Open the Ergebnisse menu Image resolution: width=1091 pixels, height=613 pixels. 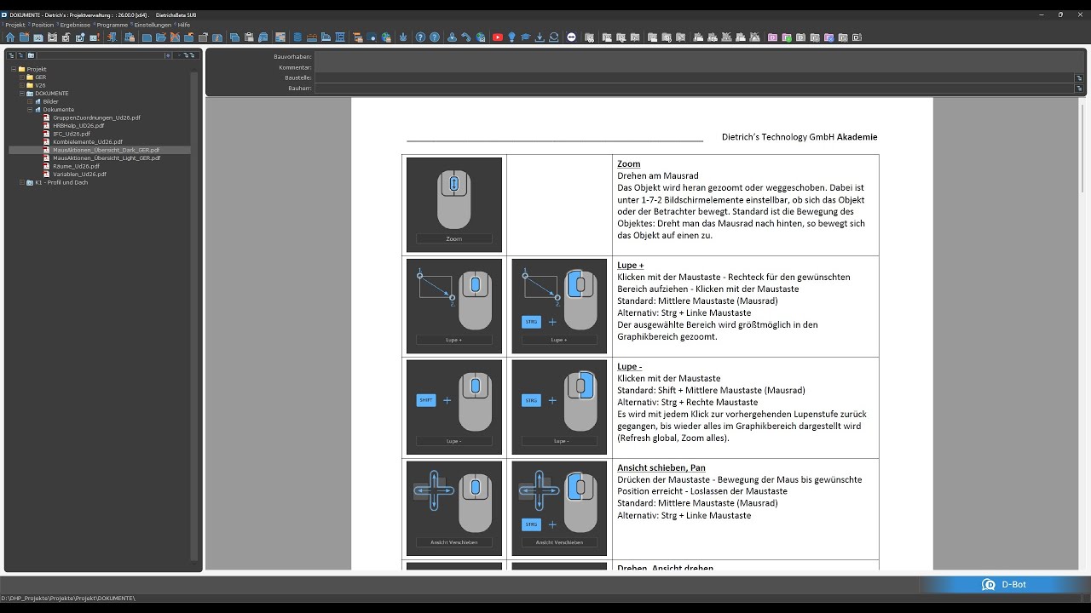click(x=76, y=25)
